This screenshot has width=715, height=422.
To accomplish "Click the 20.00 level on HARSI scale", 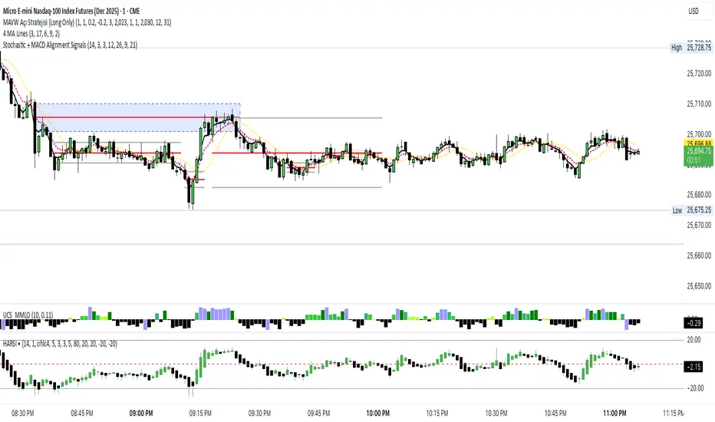I will coord(696,339).
